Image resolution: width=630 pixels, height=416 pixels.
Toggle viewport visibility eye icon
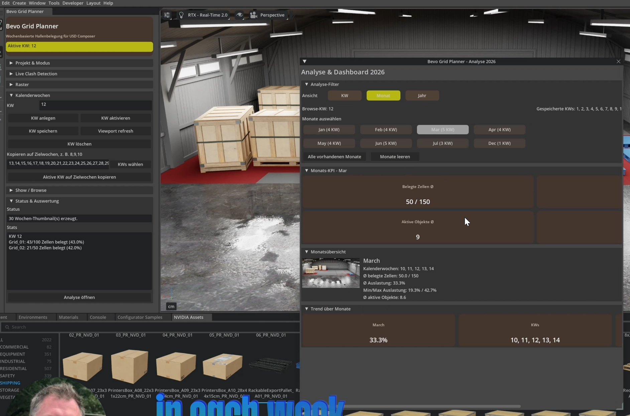pyautogui.click(x=240, y=15)
